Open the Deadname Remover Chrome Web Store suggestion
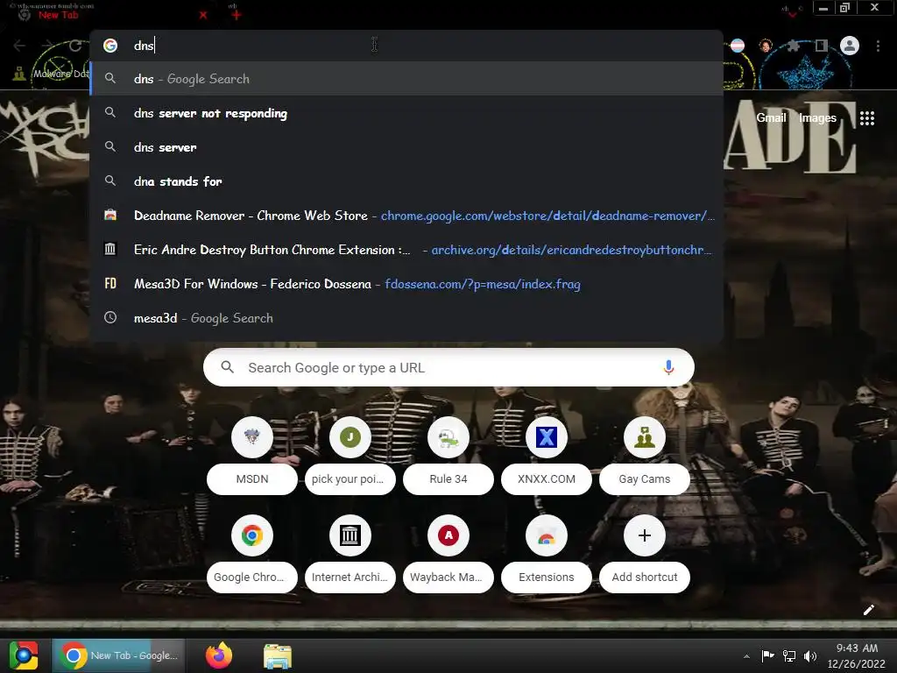 [406, 216]
